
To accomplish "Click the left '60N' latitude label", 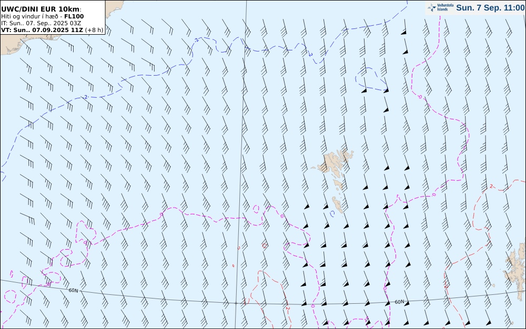I will tap(73, 291).
